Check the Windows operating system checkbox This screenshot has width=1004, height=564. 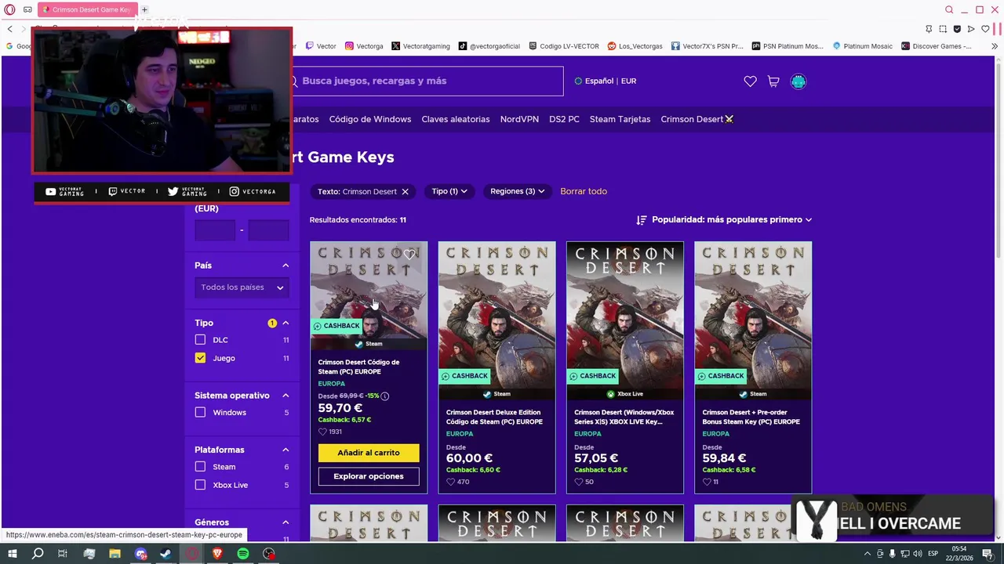pos(200,412)
